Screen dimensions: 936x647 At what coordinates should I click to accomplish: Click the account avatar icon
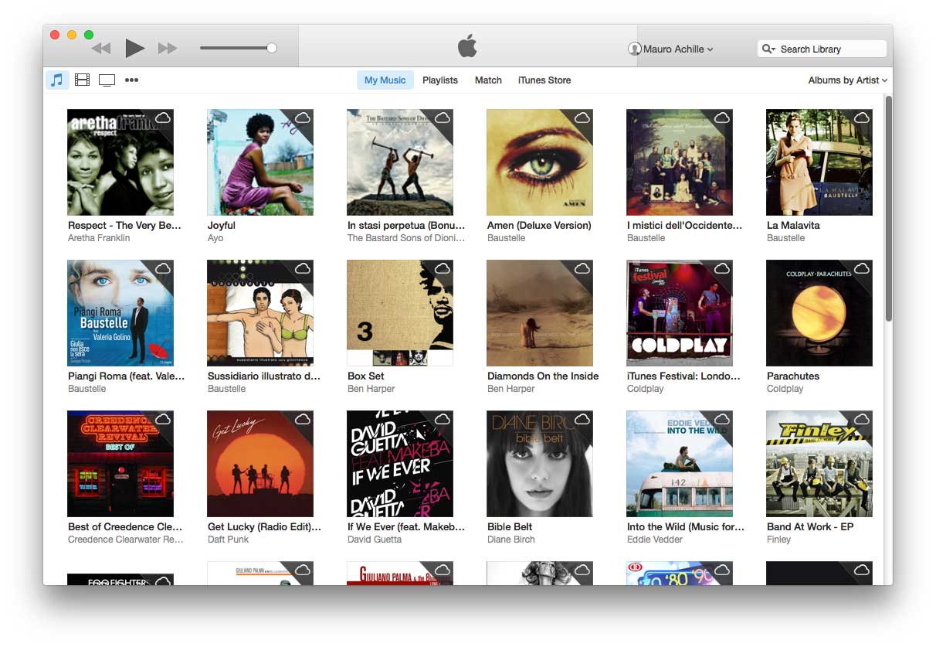(x=635, y=49)
